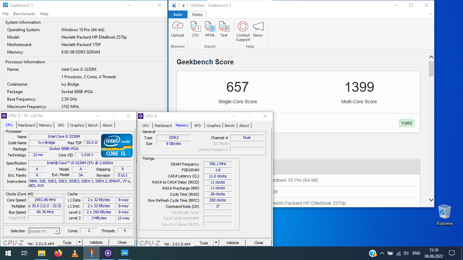Viewport: 463px width, 260px height.
Task: Export the results as CSV
Action: tap(196, 29)
